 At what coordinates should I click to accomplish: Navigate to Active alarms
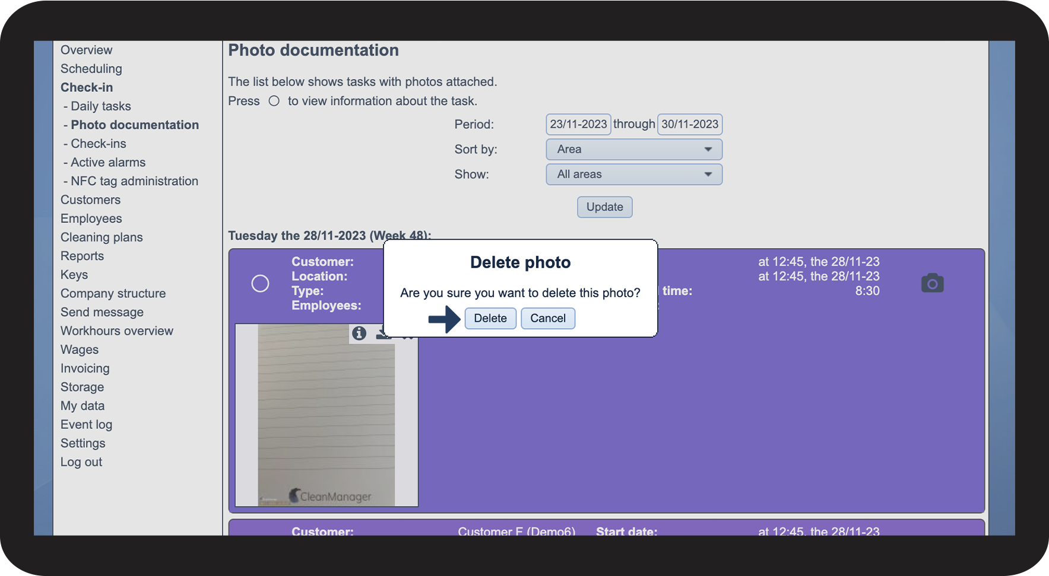pos(108,163)
